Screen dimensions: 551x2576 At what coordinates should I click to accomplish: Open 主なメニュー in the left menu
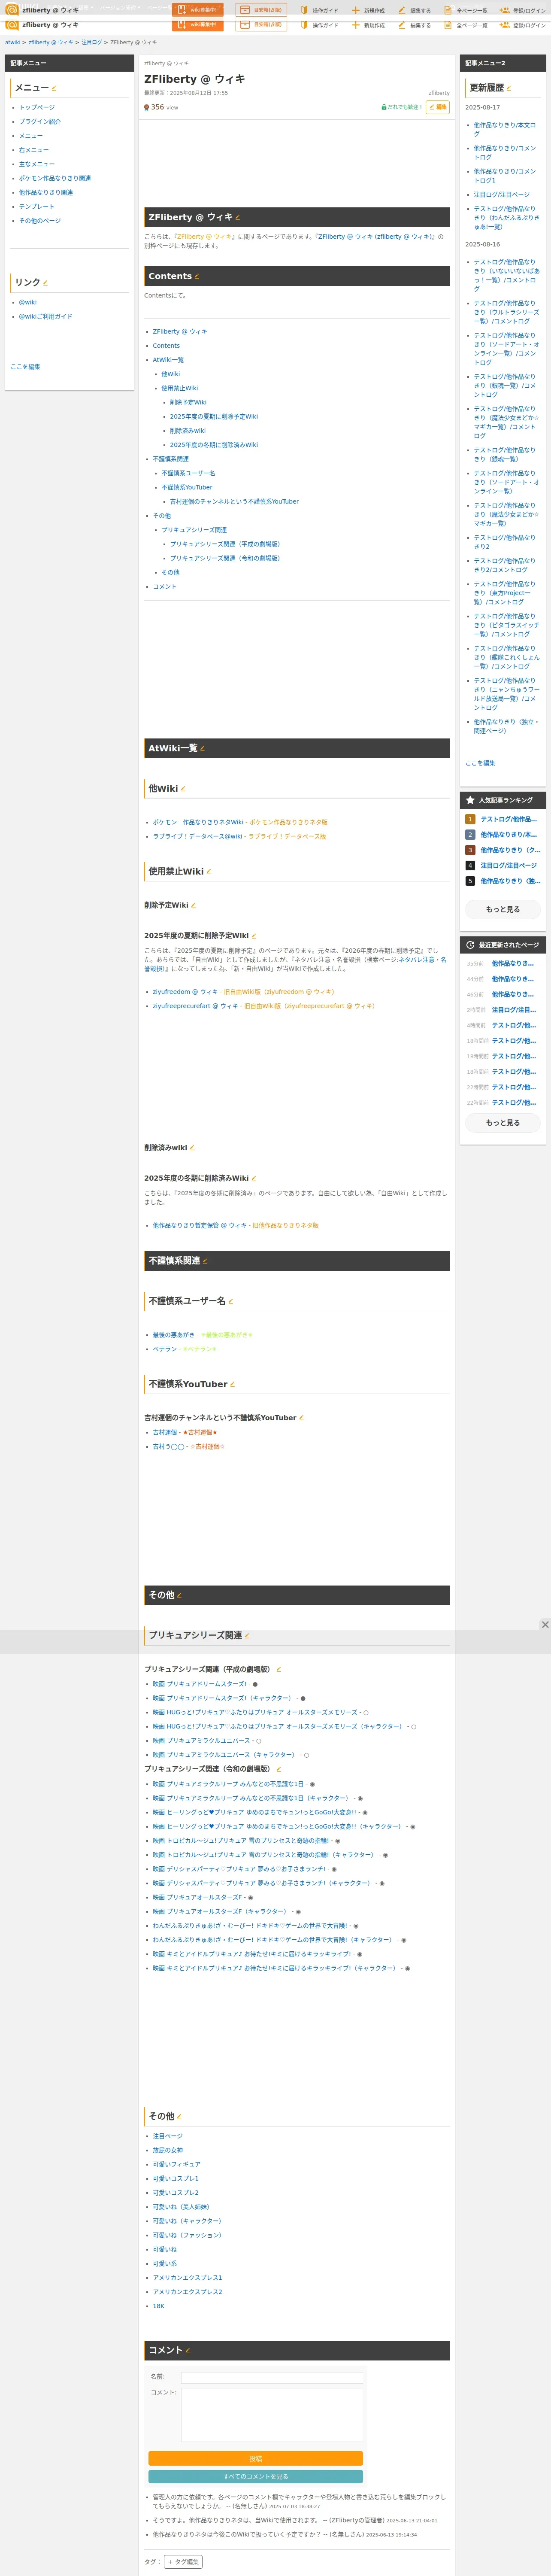(37, 164)
